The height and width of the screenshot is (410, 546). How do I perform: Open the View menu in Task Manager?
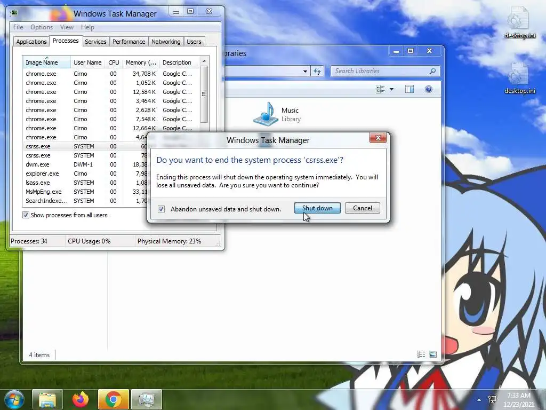[x=67, y=27]
